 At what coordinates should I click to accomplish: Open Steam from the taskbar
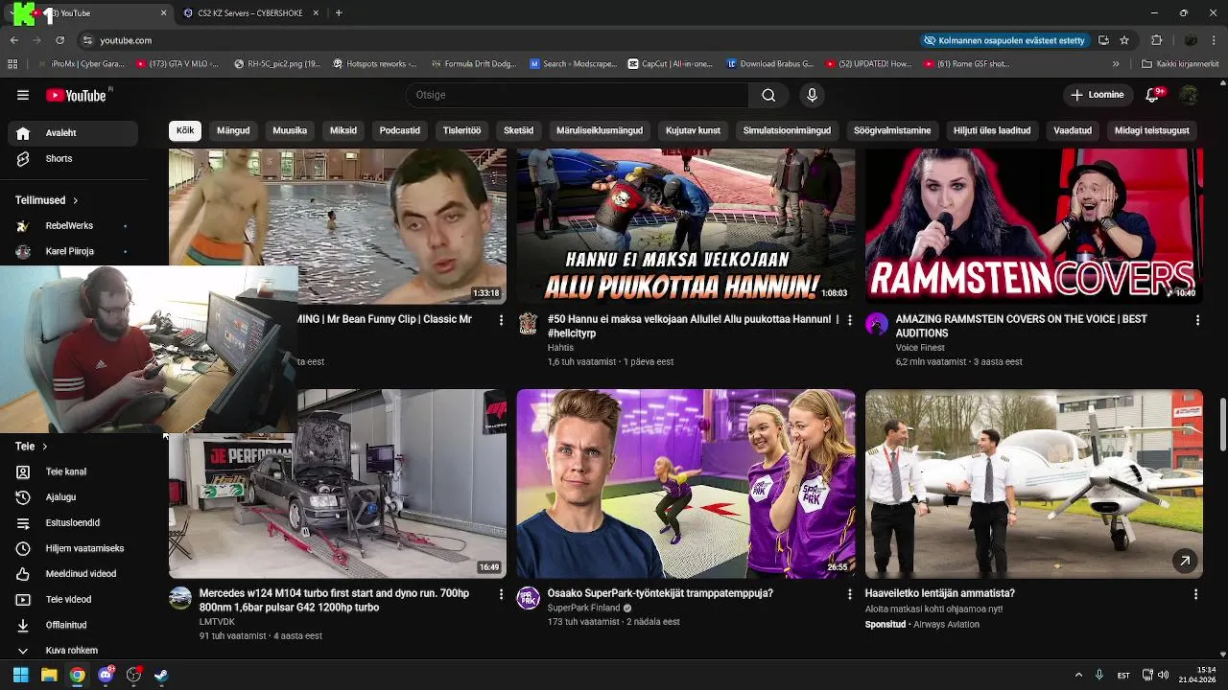click(x=161, y=675)
